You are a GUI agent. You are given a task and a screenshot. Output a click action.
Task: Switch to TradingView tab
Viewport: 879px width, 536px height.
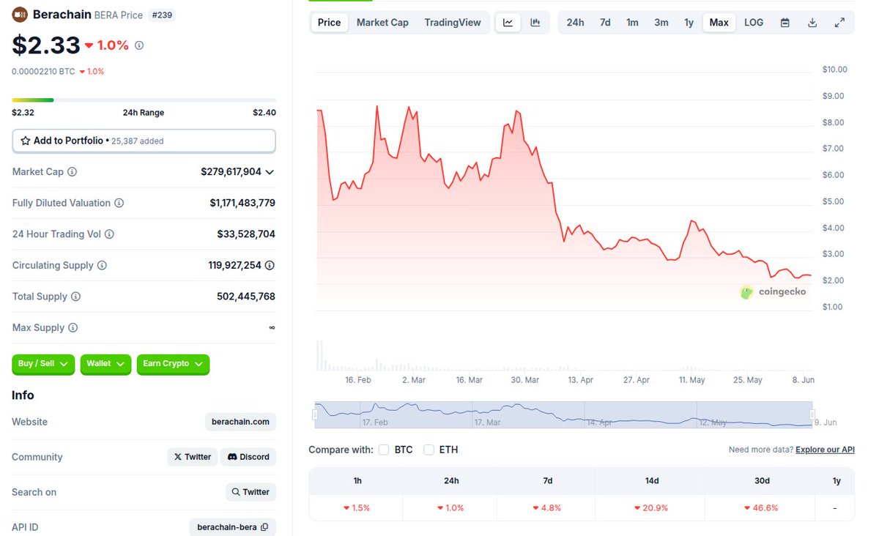pyautogui.click(x=453, y=23)
